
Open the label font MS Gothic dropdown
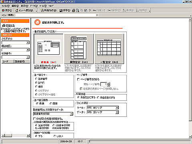coord(117,108)
